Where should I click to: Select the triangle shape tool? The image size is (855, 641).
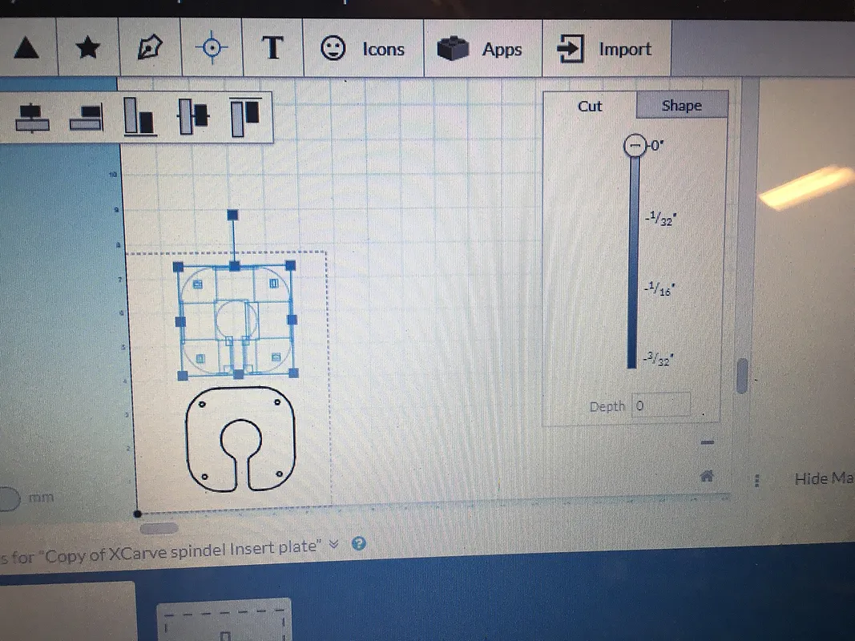pyautogui.click(x=26, y=49)
